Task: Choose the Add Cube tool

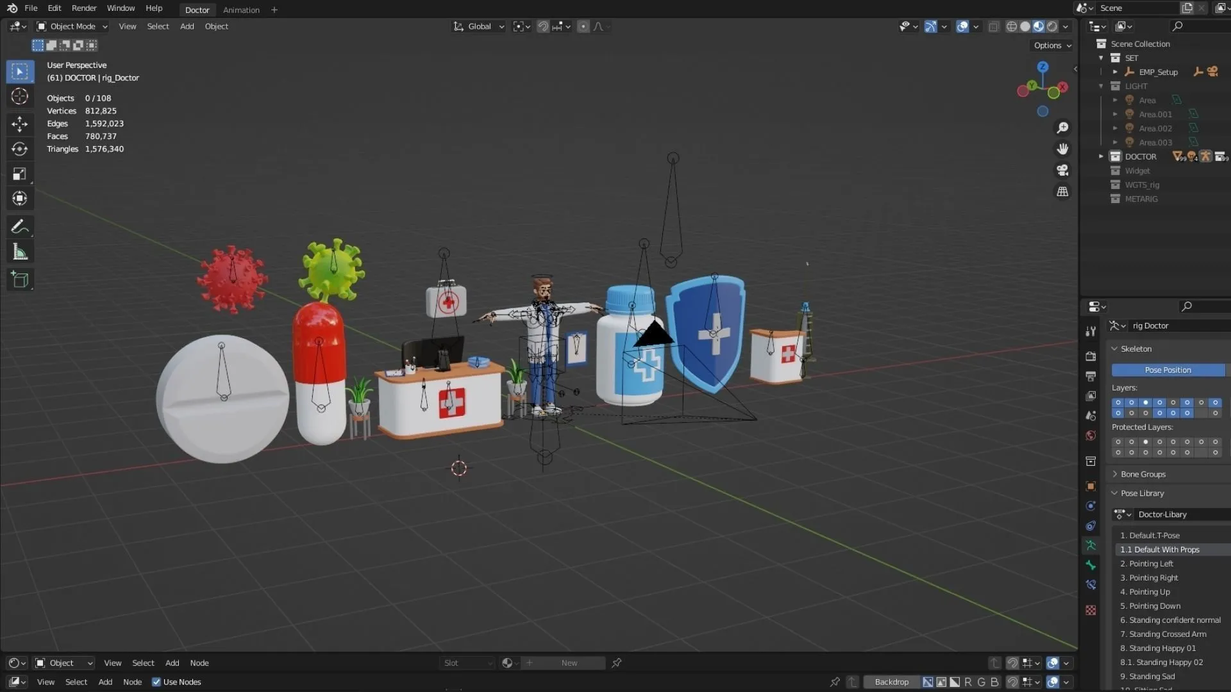Action: pyautogui.click(x=19, y=279)
